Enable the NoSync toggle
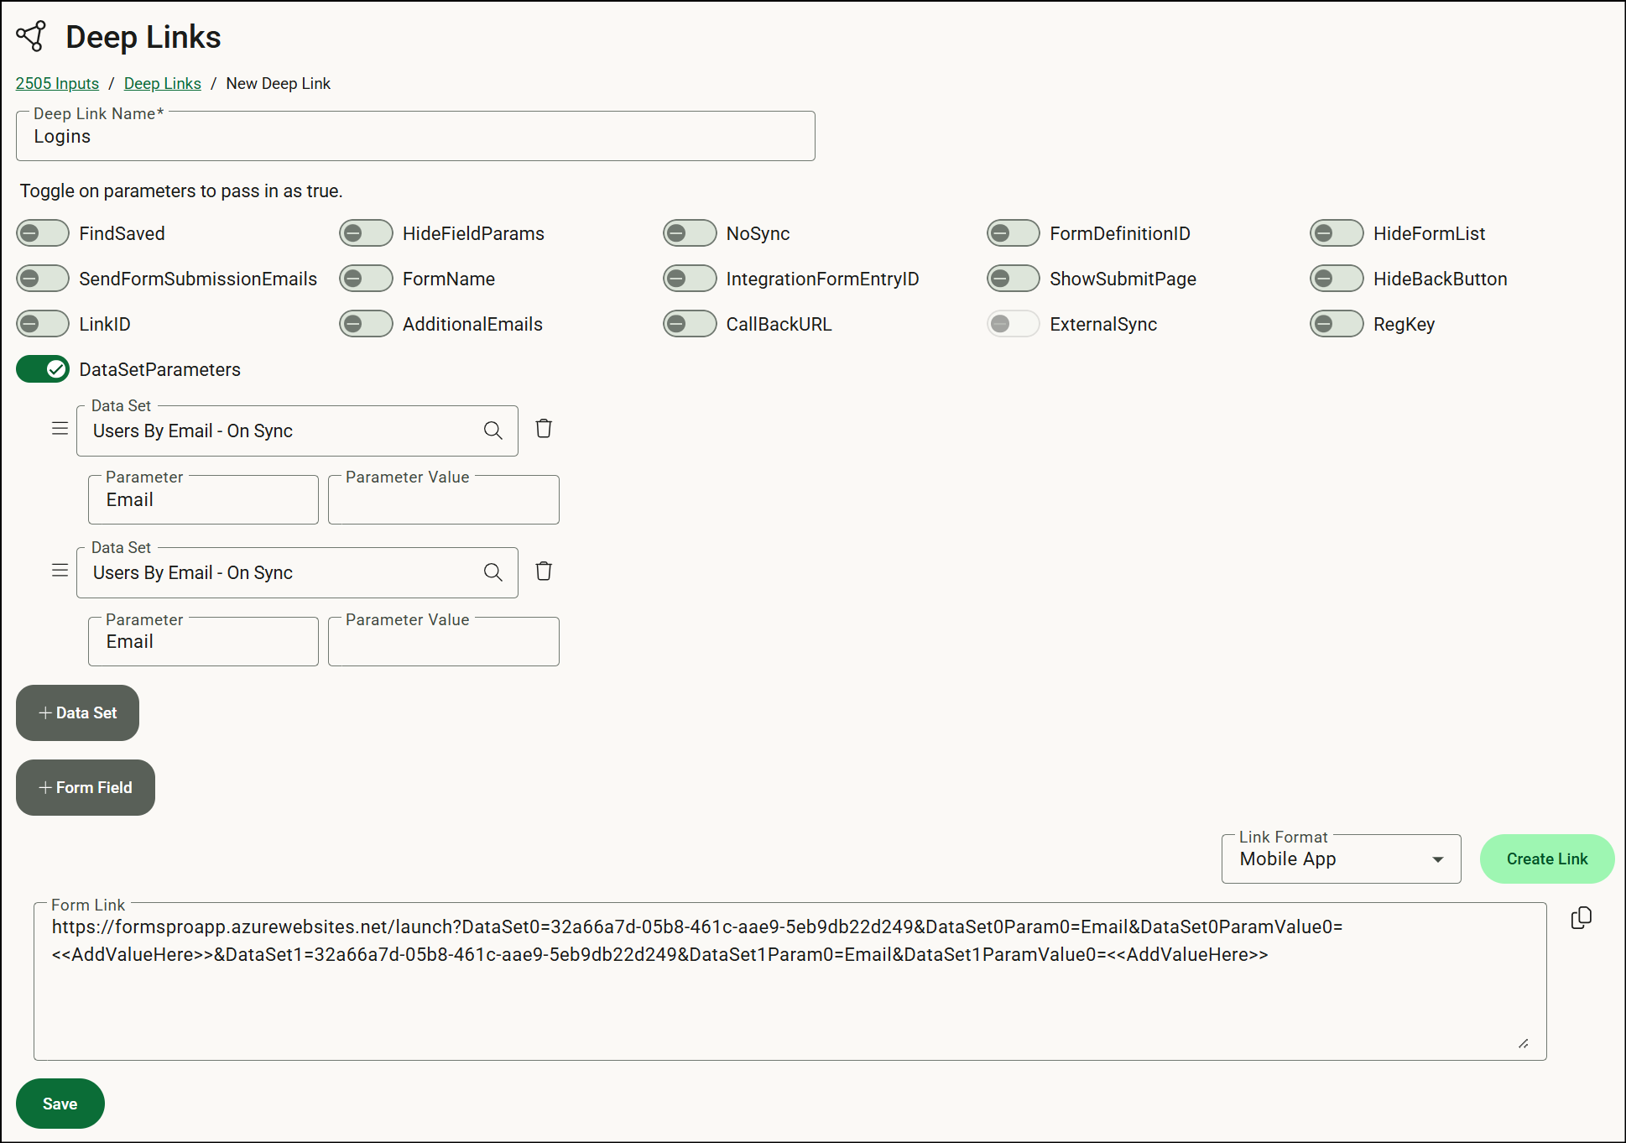Screen dimensions: 1626x1143 pos(690,233)
